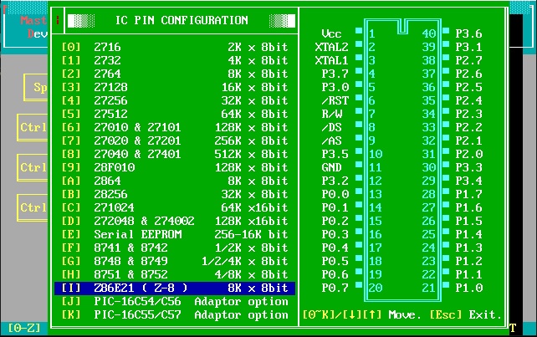Screen dimensions: 537x337
Task: Click the left block of the title bar
Action: tap(81, 21)
